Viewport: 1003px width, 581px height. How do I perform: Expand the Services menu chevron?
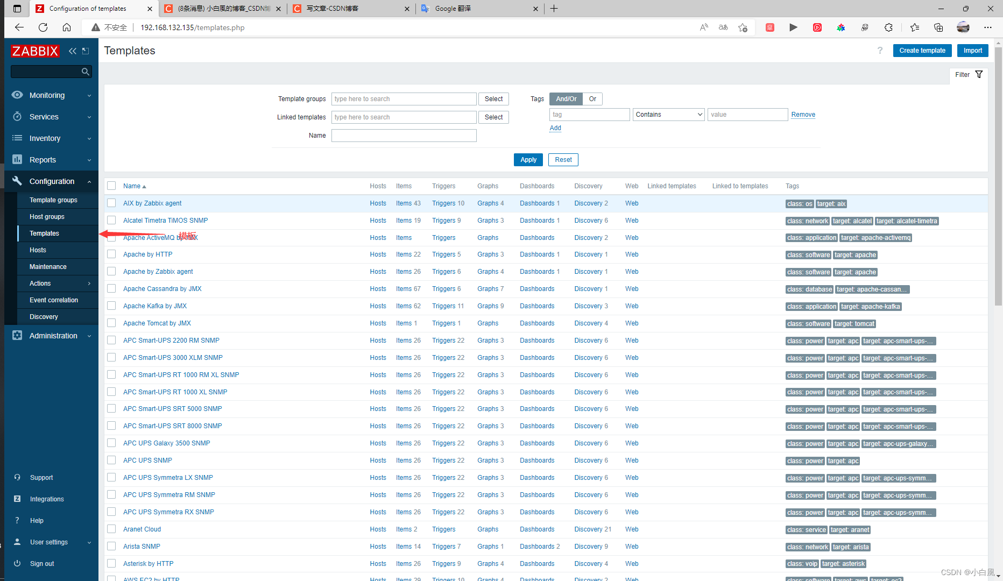89,117
